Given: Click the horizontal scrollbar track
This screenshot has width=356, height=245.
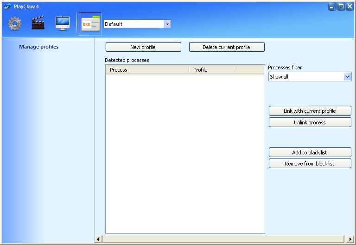Looking at the screenshot, I should tap(224, 239).
